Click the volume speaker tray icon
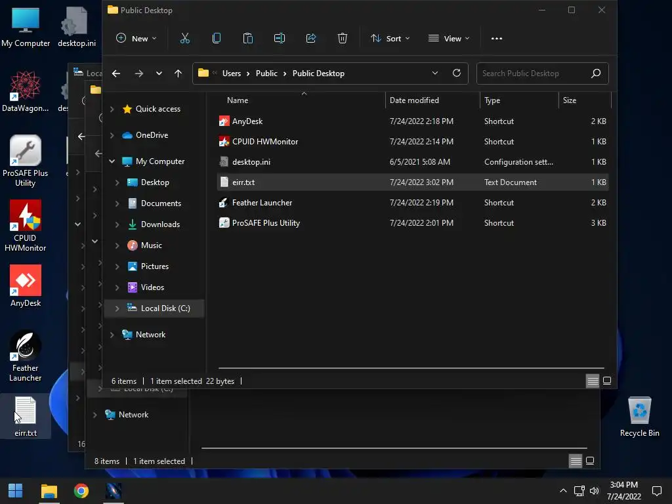Image resolution: width=672 pixels, height=504 pixels. [594, 491]
